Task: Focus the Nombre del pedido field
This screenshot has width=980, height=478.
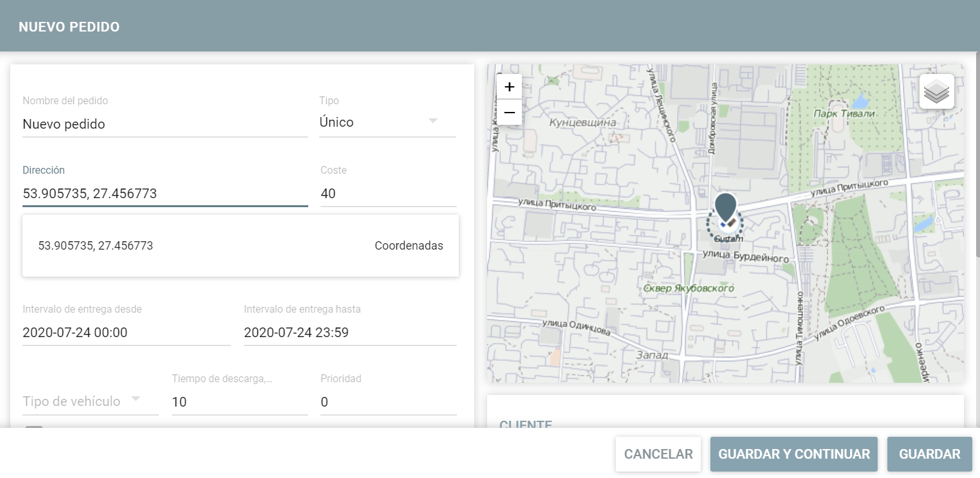Action: [x=165, y=124]
